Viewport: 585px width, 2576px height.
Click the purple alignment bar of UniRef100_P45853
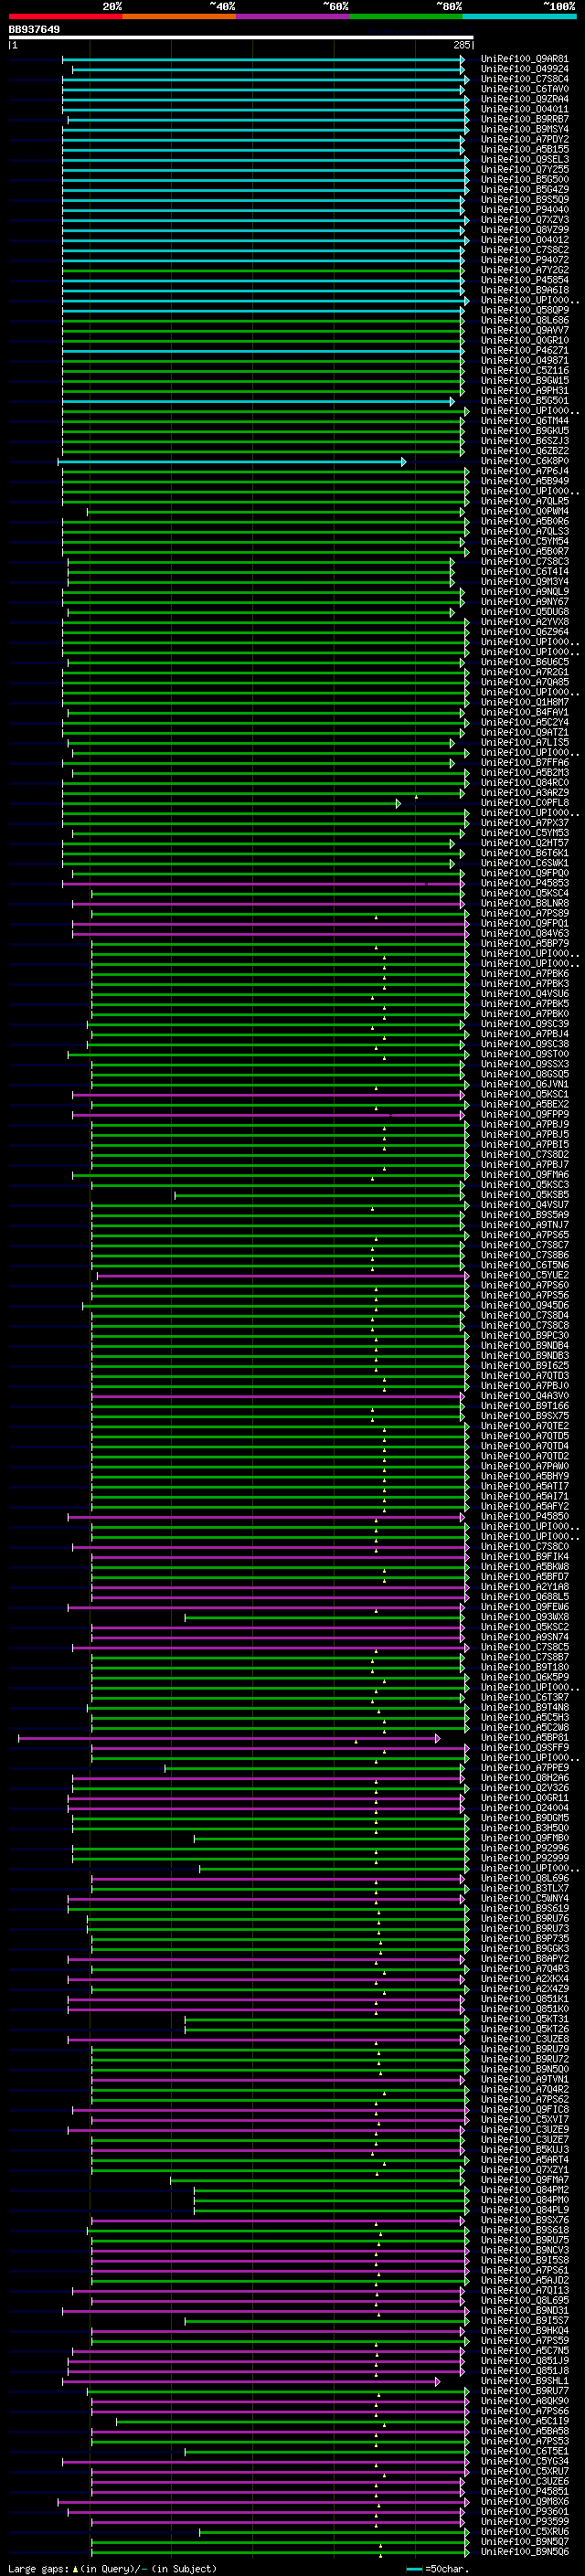pyautogui.click(x=263, y=883)
